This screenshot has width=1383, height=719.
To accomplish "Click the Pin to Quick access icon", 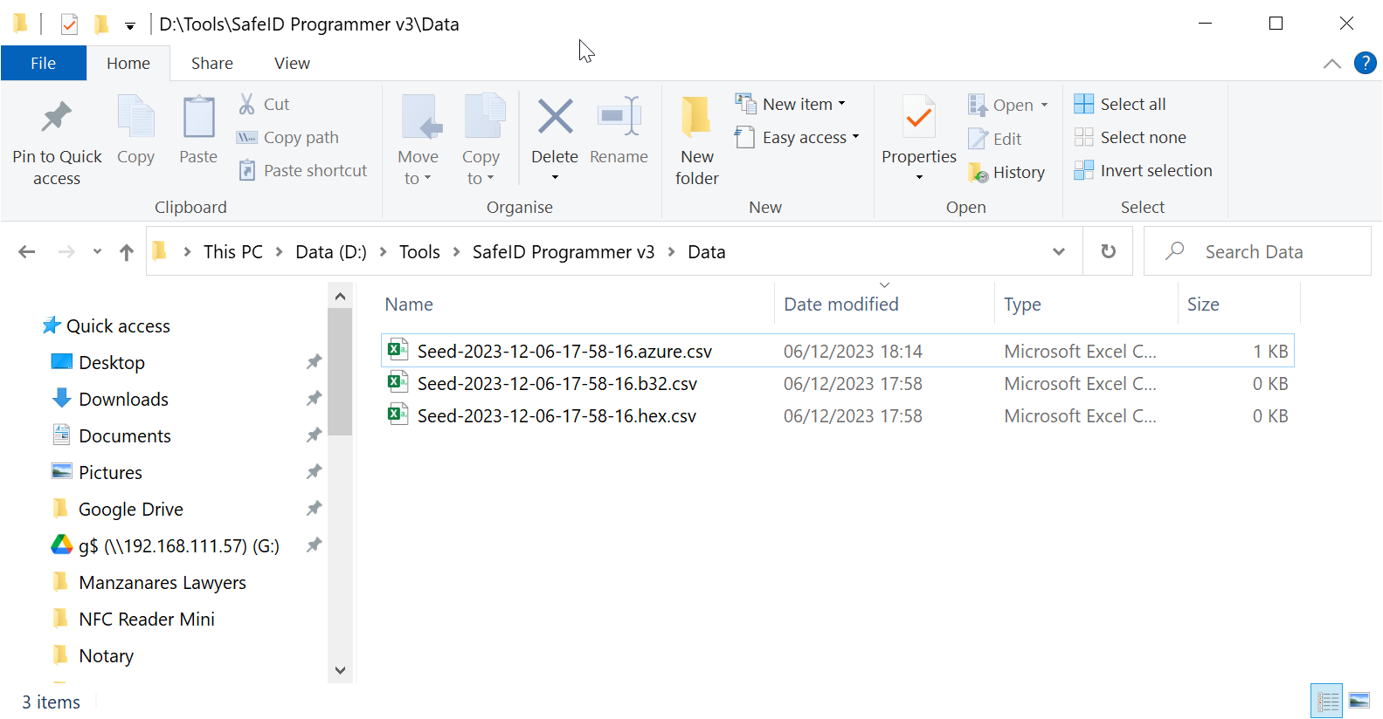I will click(x=57, y=117).
